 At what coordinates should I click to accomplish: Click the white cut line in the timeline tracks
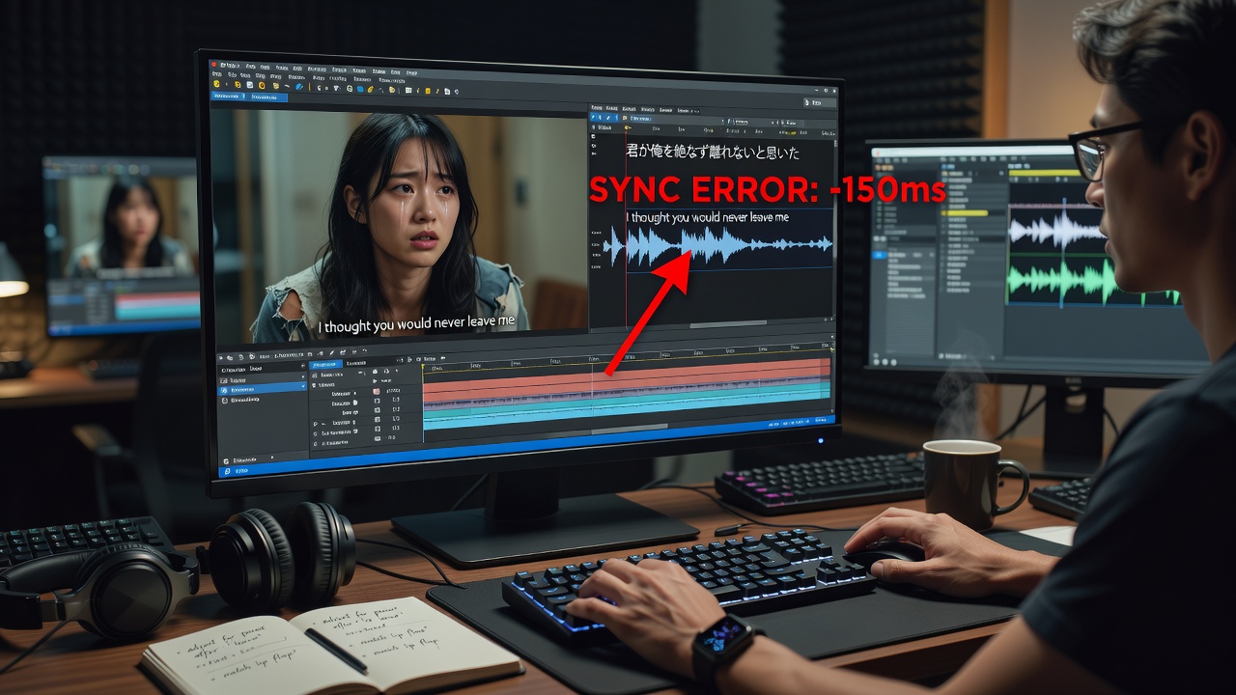[x=592, y=391]
